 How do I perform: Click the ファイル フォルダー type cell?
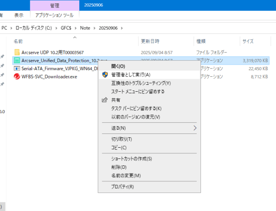(212, 53)
